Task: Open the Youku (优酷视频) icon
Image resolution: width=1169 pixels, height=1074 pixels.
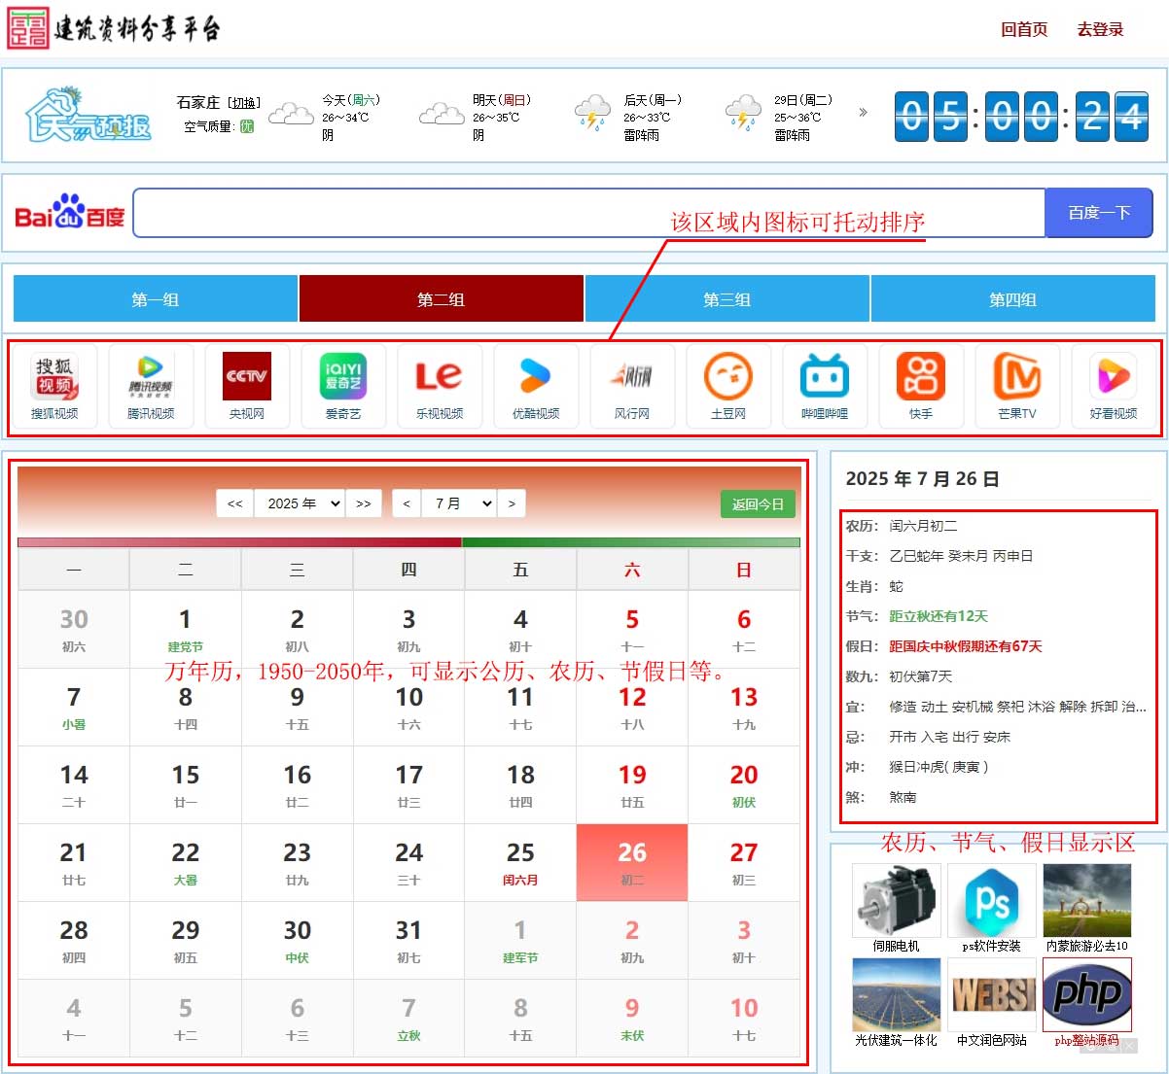Action: point(536,386)
